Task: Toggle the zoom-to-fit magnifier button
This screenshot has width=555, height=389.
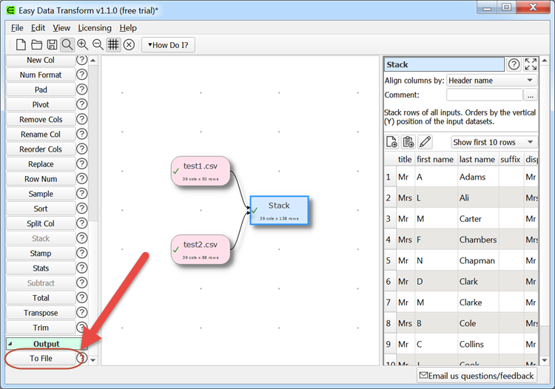Action: pos(67,45)
